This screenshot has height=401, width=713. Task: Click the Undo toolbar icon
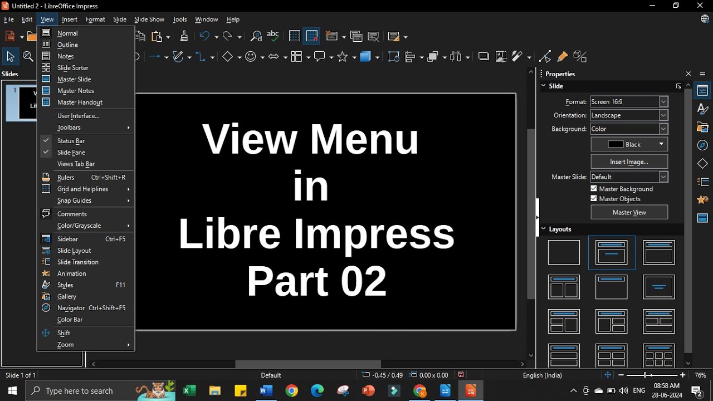[x=205, y=37]
